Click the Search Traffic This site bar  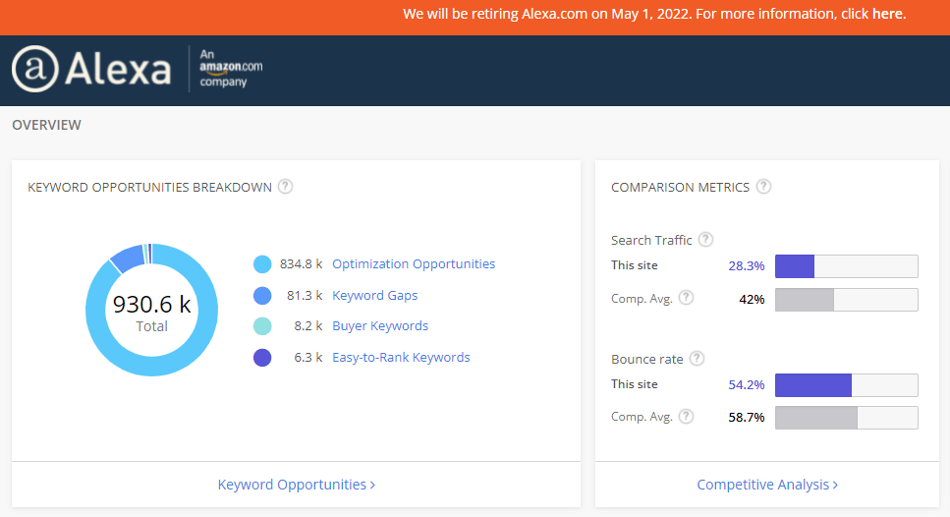tap(847, 266)
